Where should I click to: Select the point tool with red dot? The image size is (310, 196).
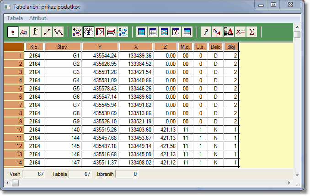(x=13, y=32)
